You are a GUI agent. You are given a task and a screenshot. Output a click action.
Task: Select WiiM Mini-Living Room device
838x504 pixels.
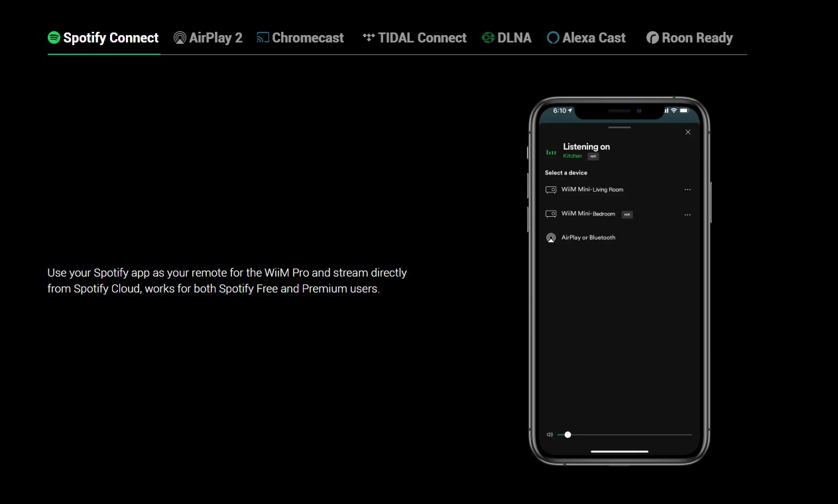coord(592,190)
